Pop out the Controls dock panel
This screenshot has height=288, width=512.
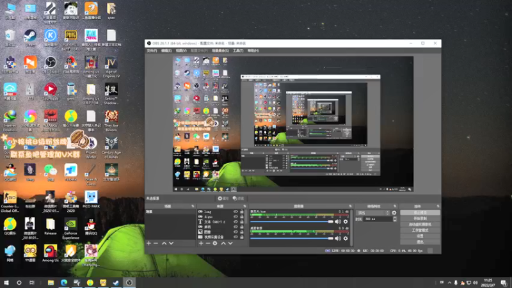click(x=438, y=206)
